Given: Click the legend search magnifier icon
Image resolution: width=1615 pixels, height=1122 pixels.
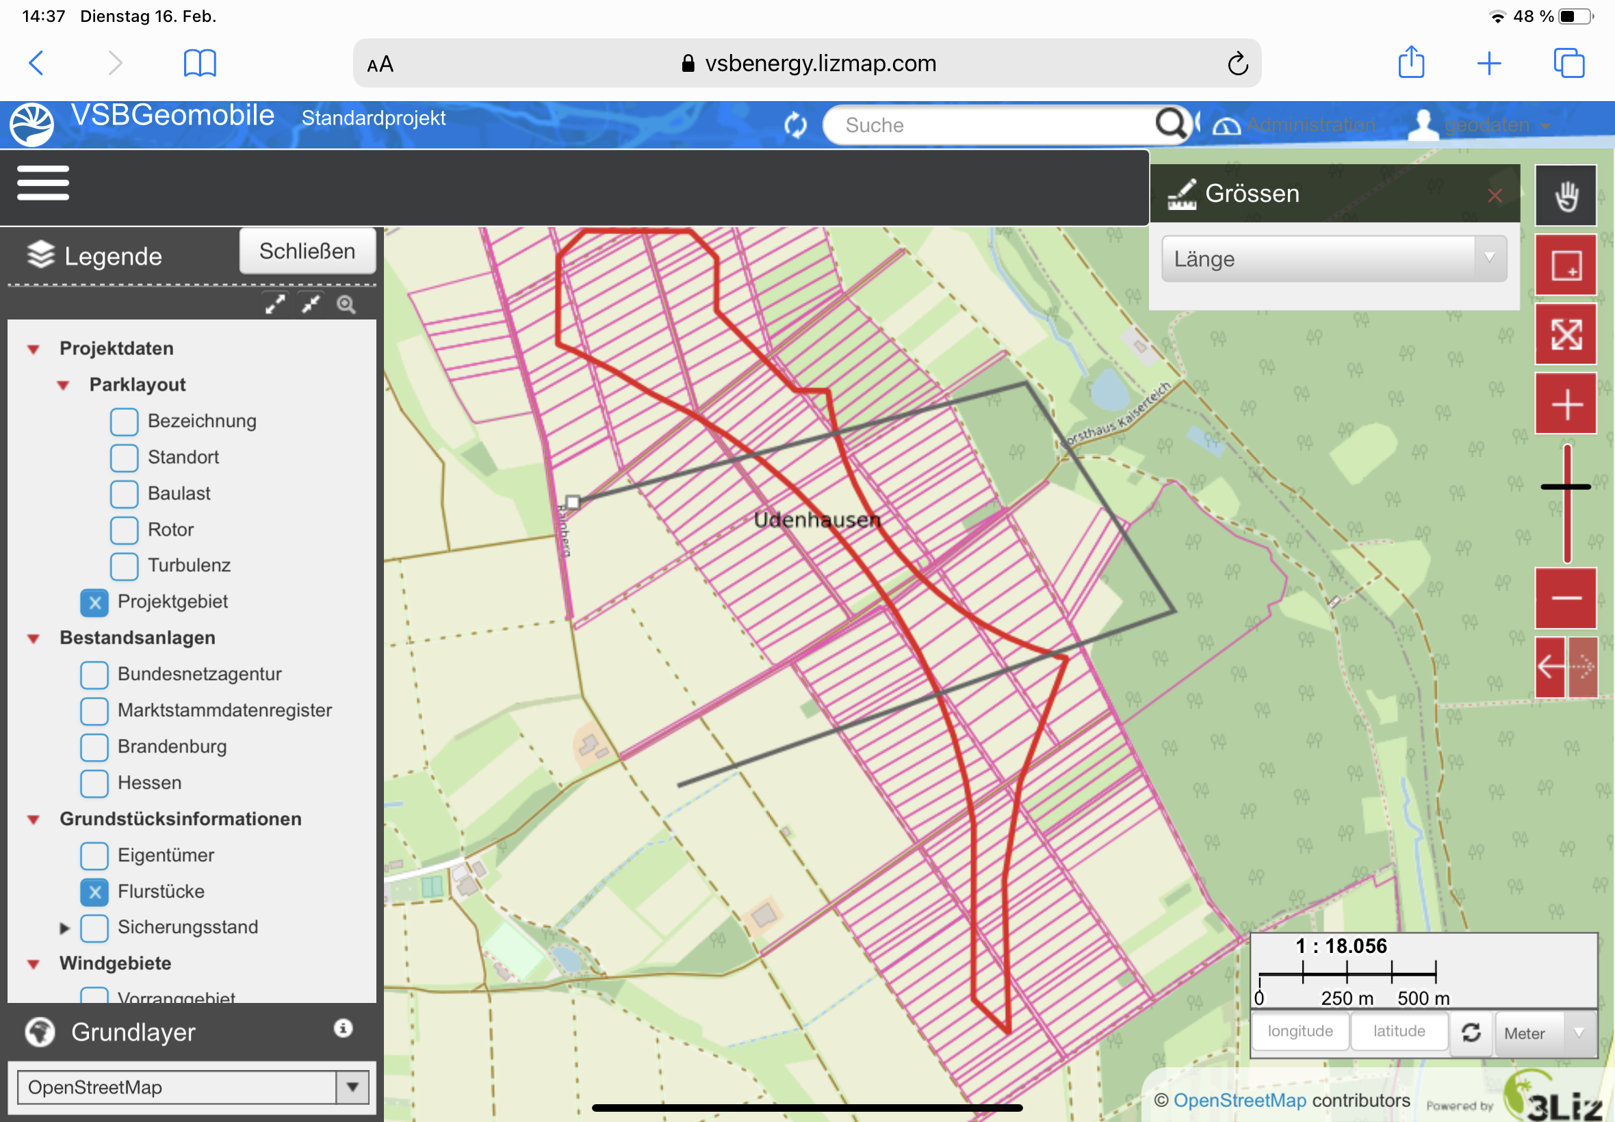Looking at the screenshot, I should click(x=346, y=304).
